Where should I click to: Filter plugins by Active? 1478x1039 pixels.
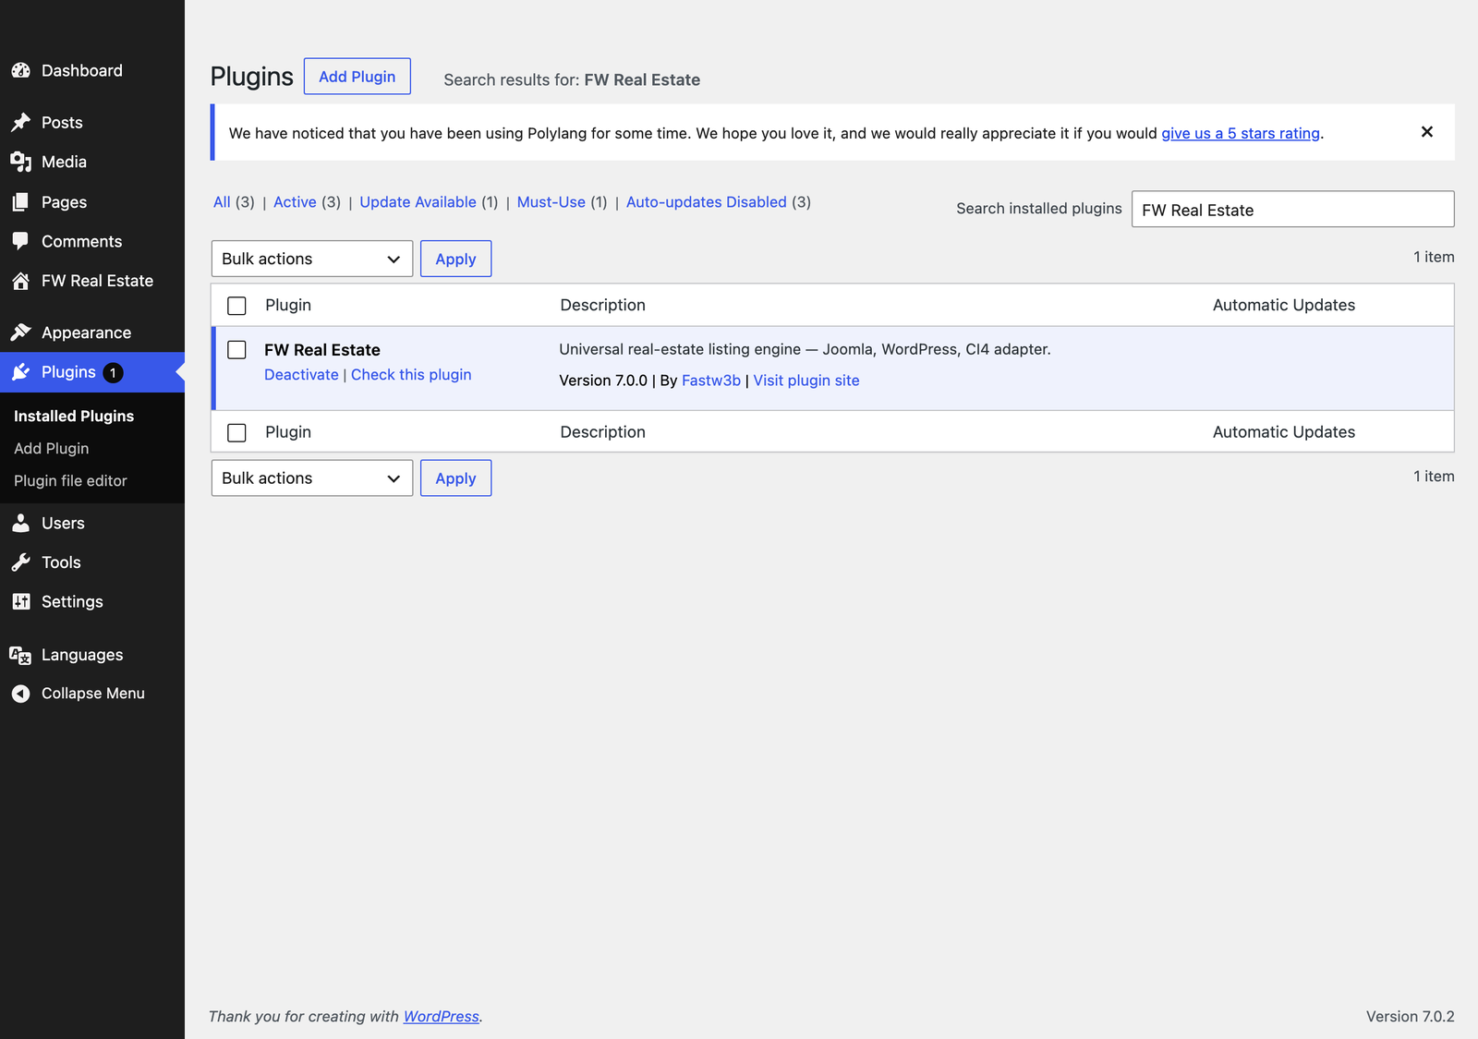pyautogui.click(x=295, y=202)
